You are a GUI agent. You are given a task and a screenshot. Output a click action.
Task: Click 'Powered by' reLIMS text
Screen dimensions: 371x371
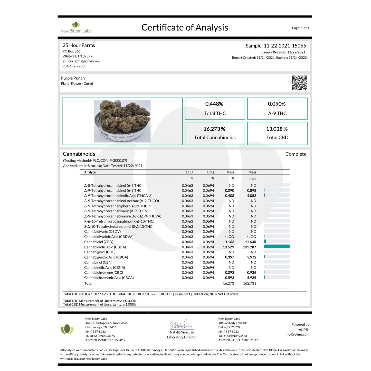(x=300, y=325)
